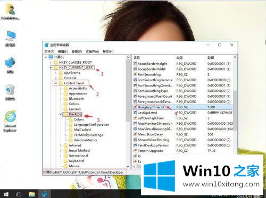This screenshot has height=198, width=266.
Task: Open the Recycle Bin desktop icon
Action: (x=10, y=90)
